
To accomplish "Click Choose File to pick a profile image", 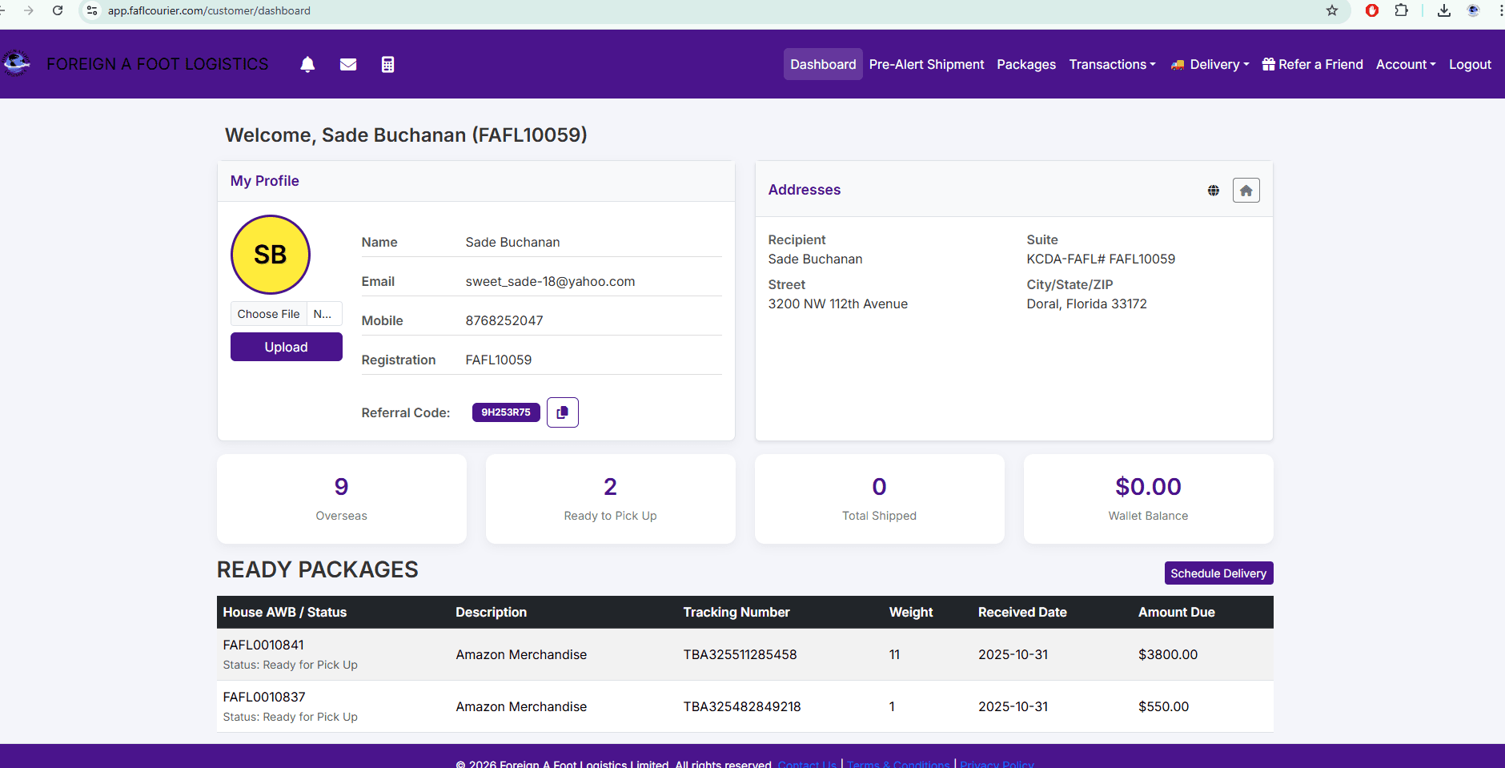I will tap(268, 313).
